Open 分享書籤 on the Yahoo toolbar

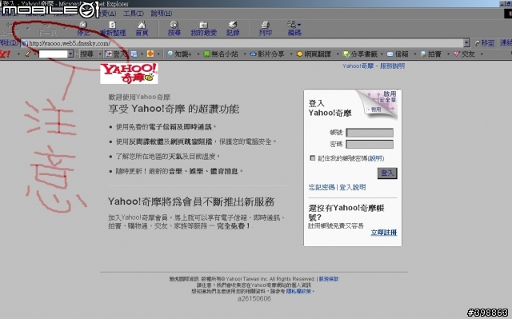(360, 54)
